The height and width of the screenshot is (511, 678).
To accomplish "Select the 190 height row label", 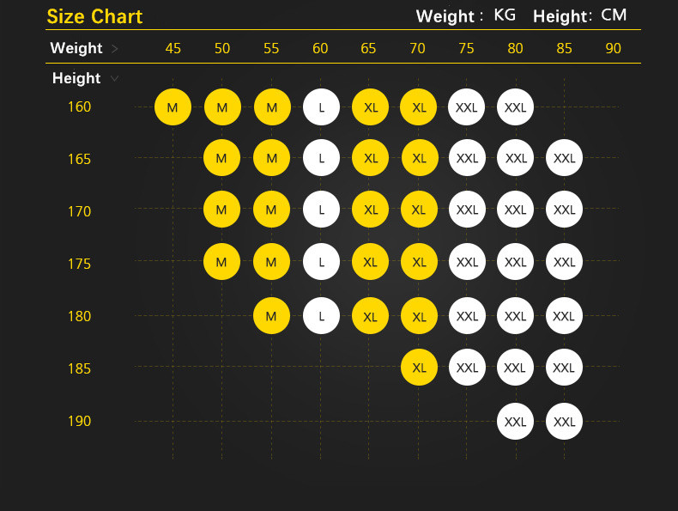I will point(79,422).
